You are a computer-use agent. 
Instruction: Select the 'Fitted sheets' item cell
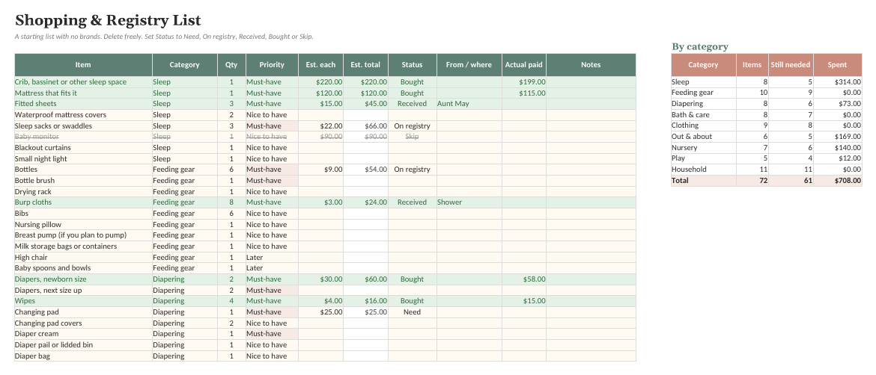[83, 104]
